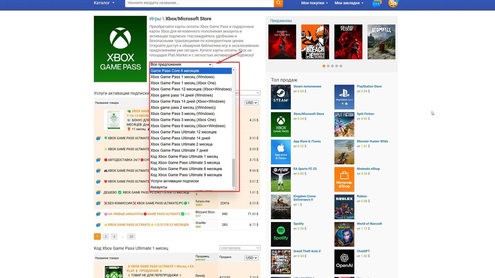Open the chat messages icon
This screenshot has width=495, height=278.
click(377, 3)
